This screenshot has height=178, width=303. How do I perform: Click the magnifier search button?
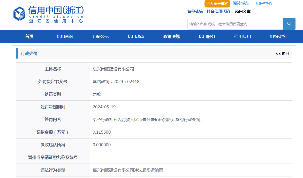click(x=289, y=24)
